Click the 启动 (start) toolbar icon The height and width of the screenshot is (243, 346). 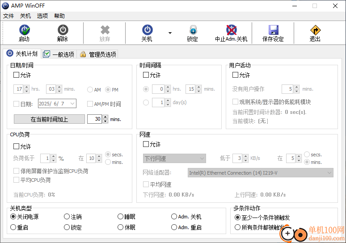pyautogui.click(x=24, y=30)
